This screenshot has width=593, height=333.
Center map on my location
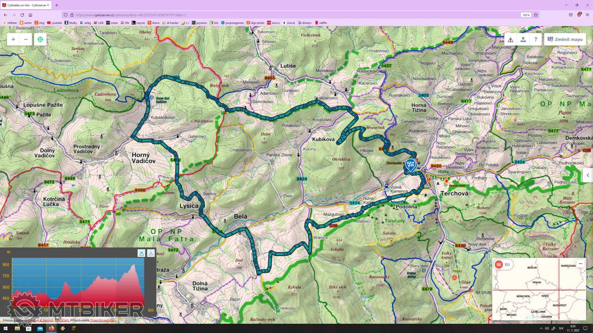(x=40, y=39)
